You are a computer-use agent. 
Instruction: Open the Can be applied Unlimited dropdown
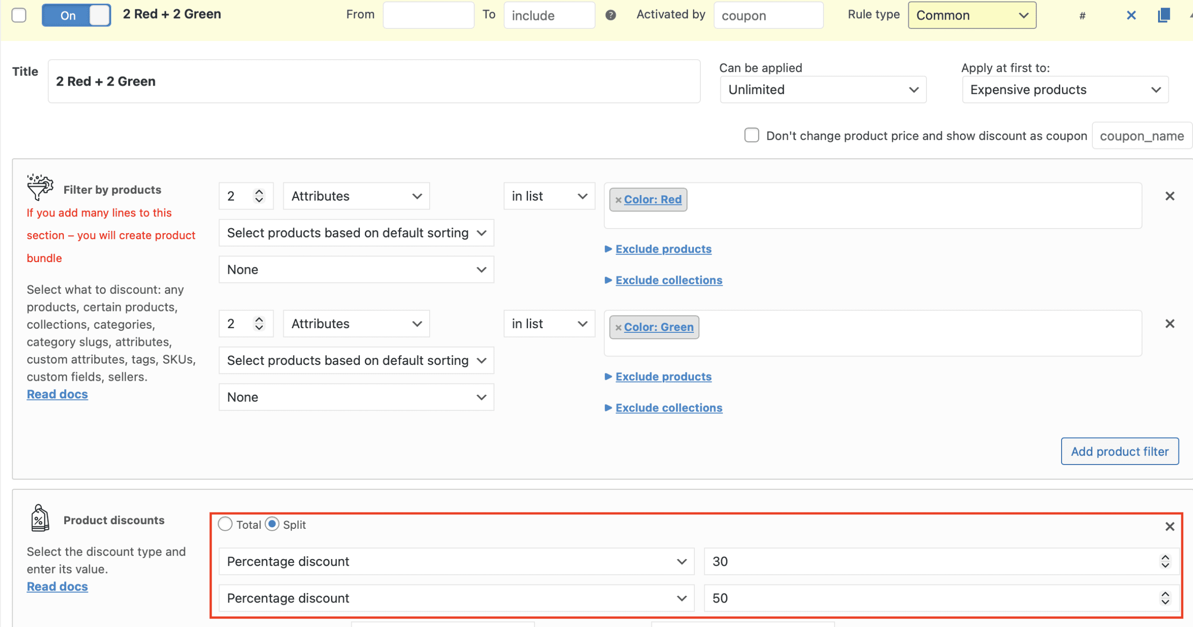[x=823, y=89]
